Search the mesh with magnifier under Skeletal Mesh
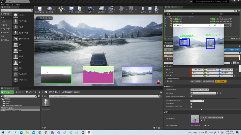This screenshot has width=241, height=135. 204,120
